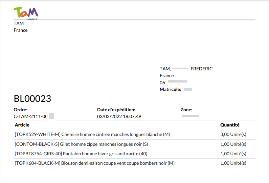
Task: Select order reference C-TAM-2111-00
Action: [30, 116]
